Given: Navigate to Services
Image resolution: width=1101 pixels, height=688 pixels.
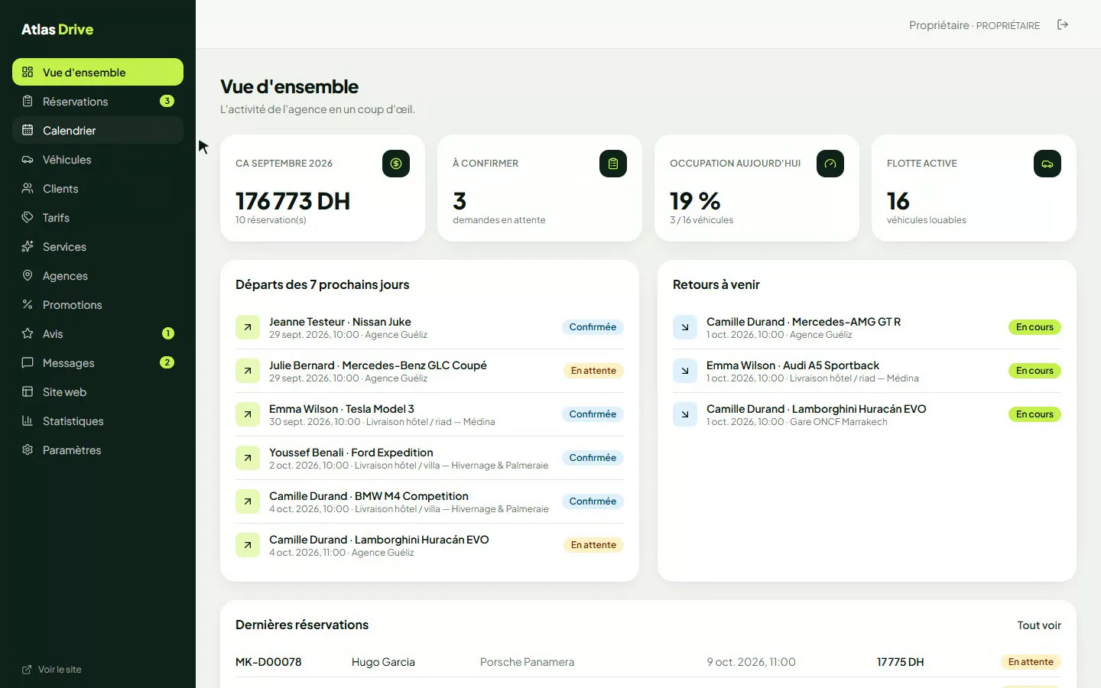Looking at the screenshot, I should pyautogui.click(x=98, y=246).
